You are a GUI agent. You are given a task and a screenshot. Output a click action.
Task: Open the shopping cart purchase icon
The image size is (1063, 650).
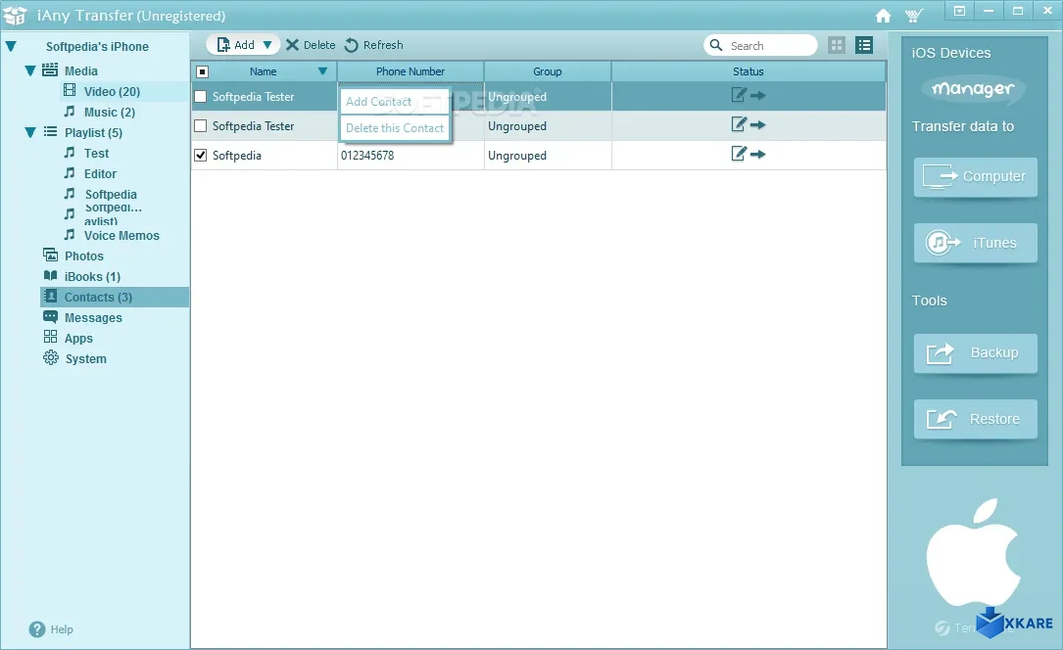click(x=914, y=16)
